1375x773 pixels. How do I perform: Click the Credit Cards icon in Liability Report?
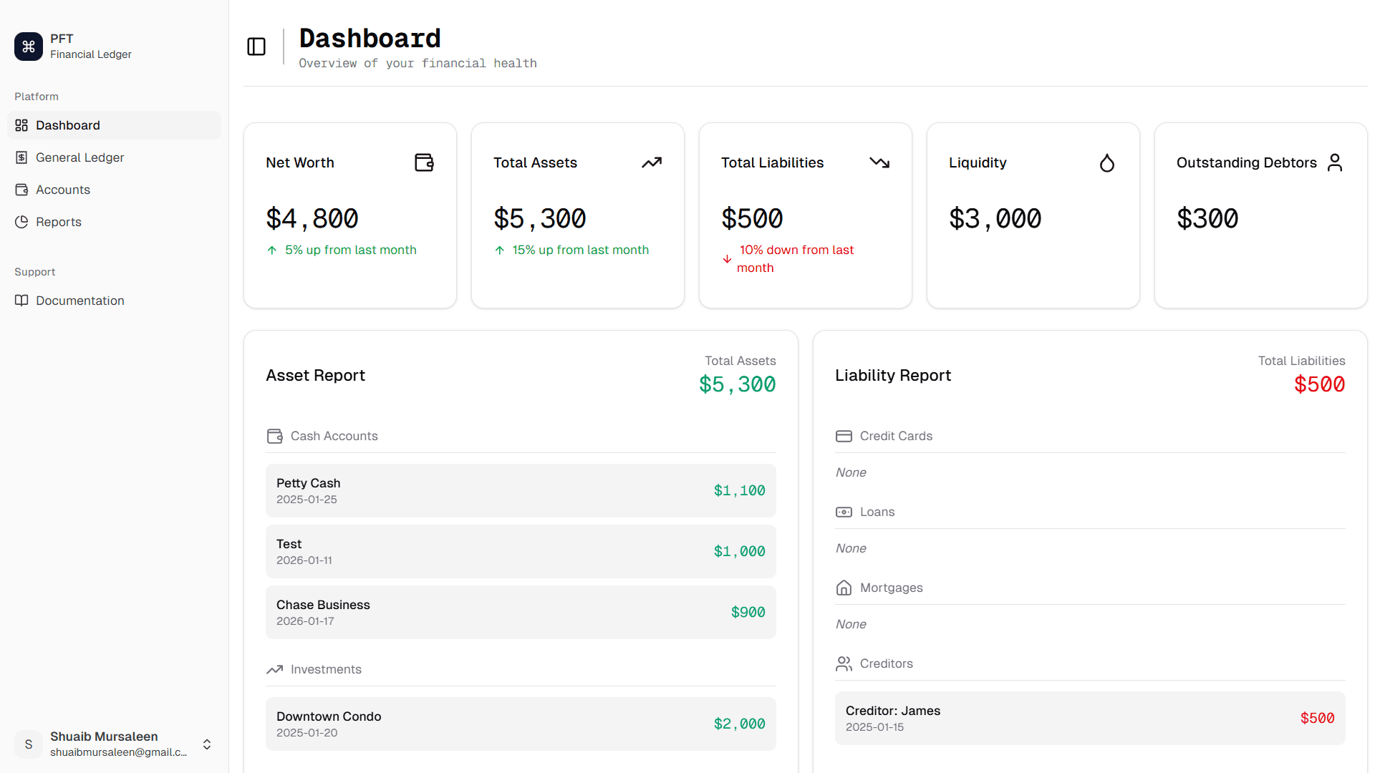point(844,436)
